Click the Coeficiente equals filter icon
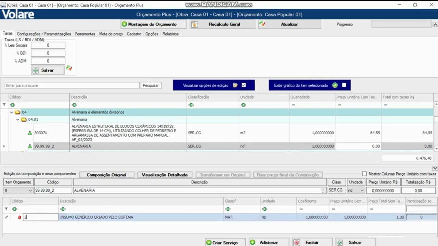This screenshot has width=438, height=246. (x=301, y=209)
